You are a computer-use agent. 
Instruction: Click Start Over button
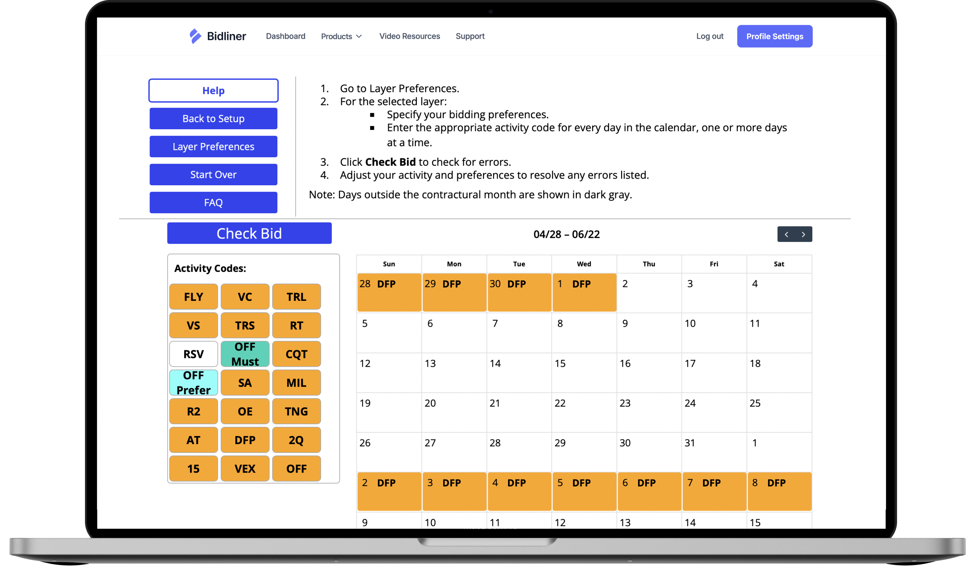pyautogui.click(x=213, y=175)
